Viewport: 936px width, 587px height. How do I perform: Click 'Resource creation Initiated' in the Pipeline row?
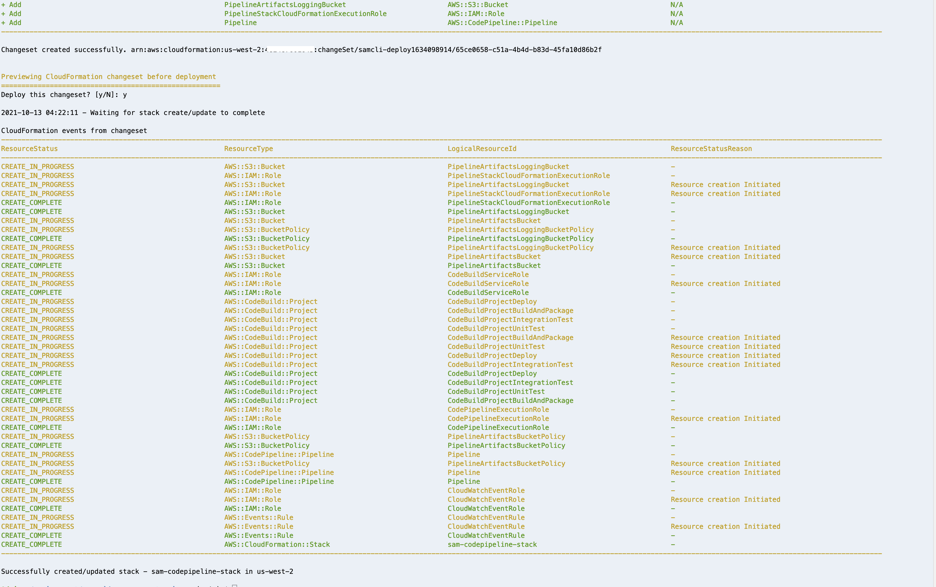click(x=726, y=473)
